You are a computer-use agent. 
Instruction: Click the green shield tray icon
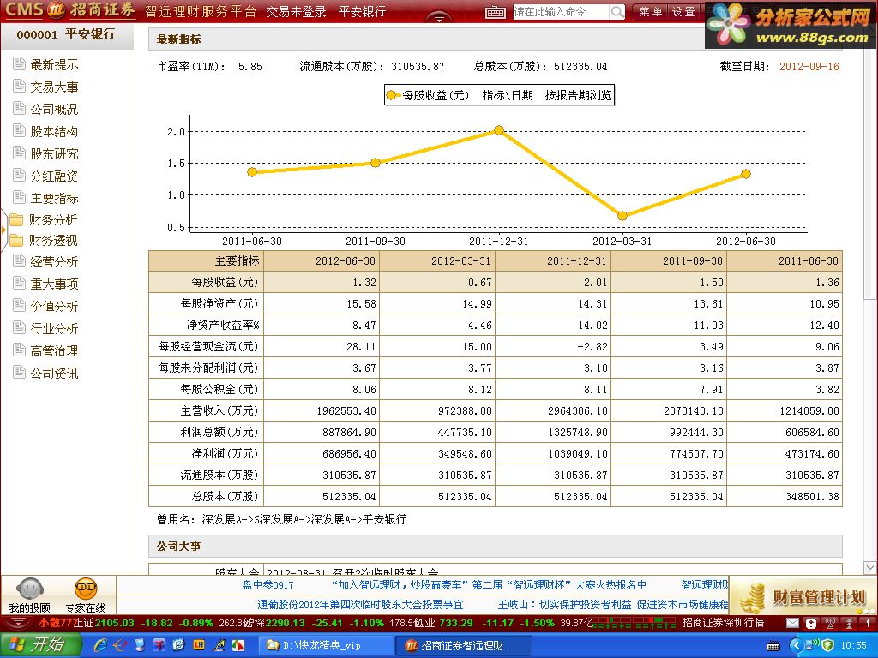[x=827, y=645]
